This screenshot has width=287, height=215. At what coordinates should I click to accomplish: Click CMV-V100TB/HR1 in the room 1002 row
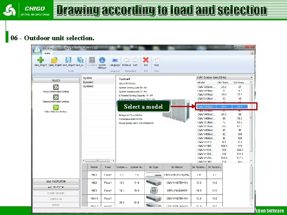pyautogui.click(x=177, y=183)
